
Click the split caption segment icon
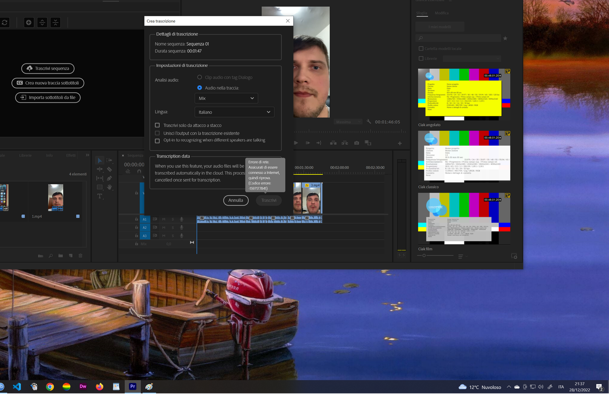[42, 23]
